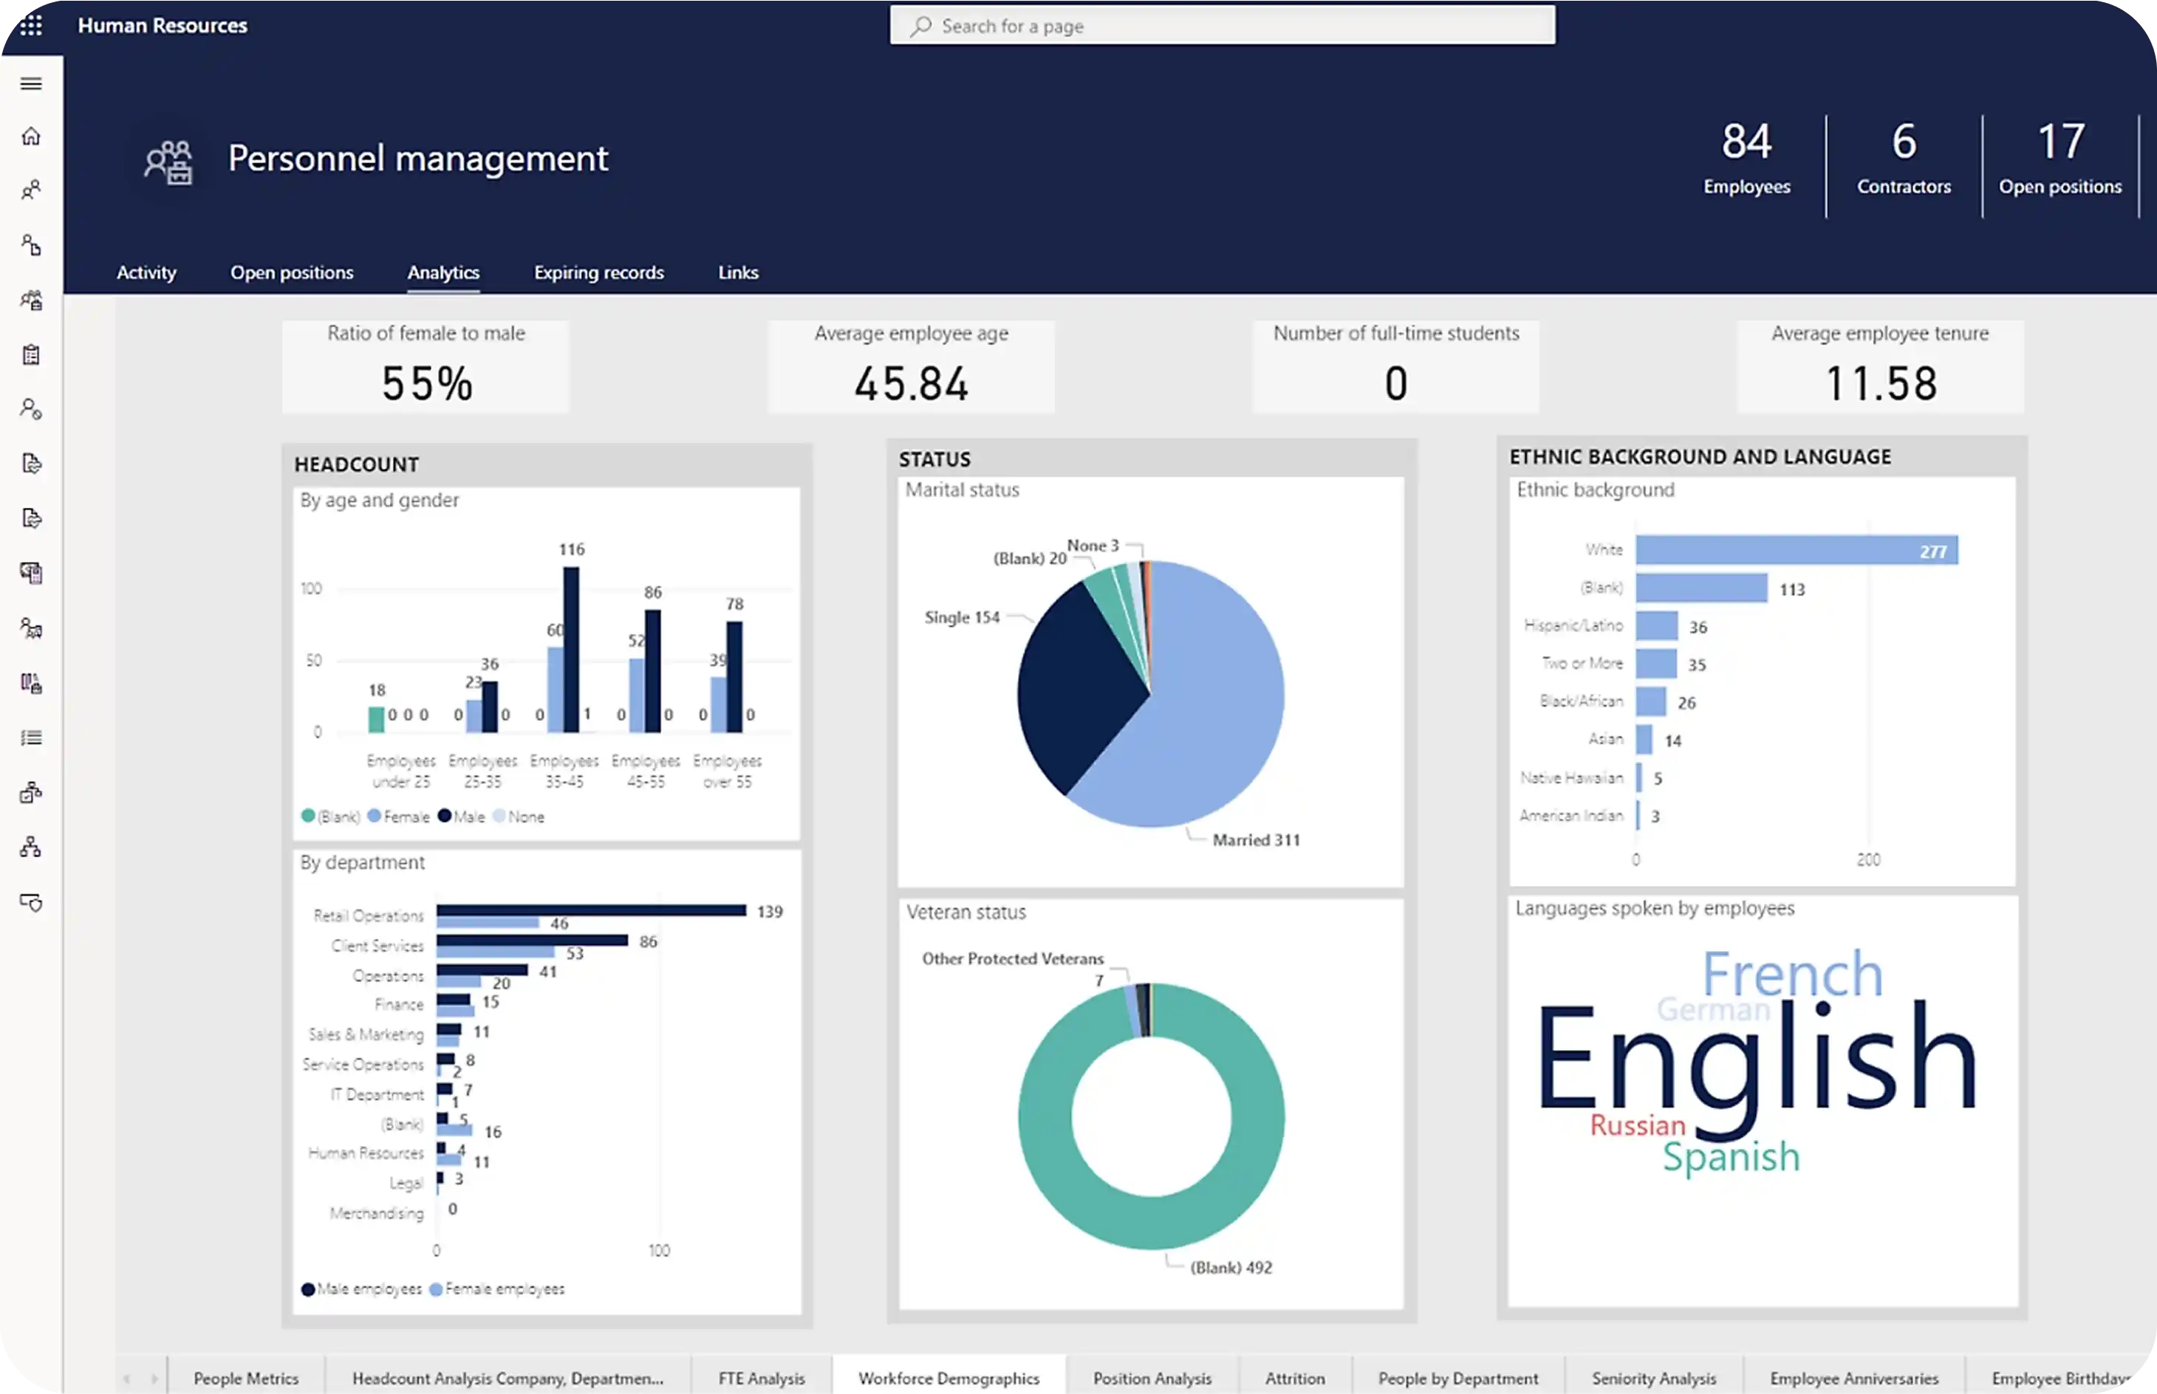Click the Personnel management people icon in header
The image size is (2157, 1394).
(170, 161)
